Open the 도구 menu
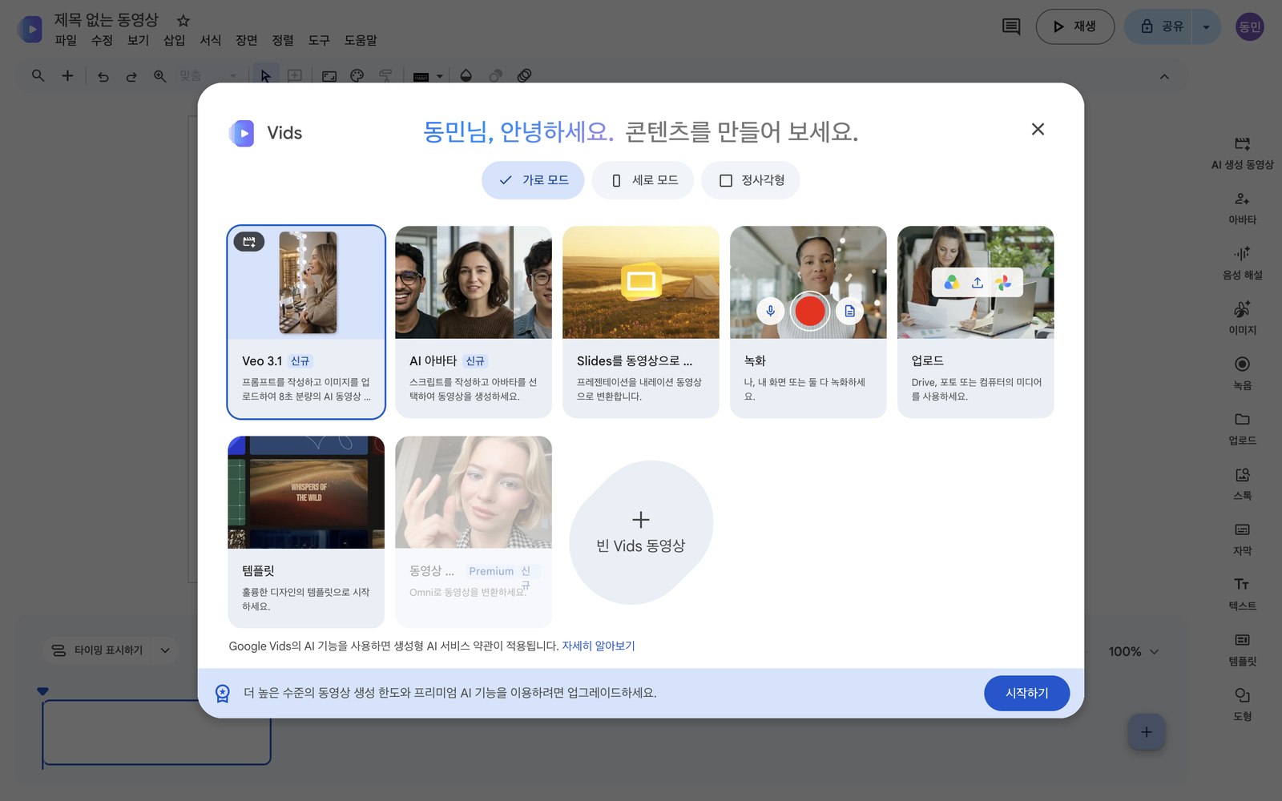The height and width of the screenshot is (801, 1282). point(318,40)
